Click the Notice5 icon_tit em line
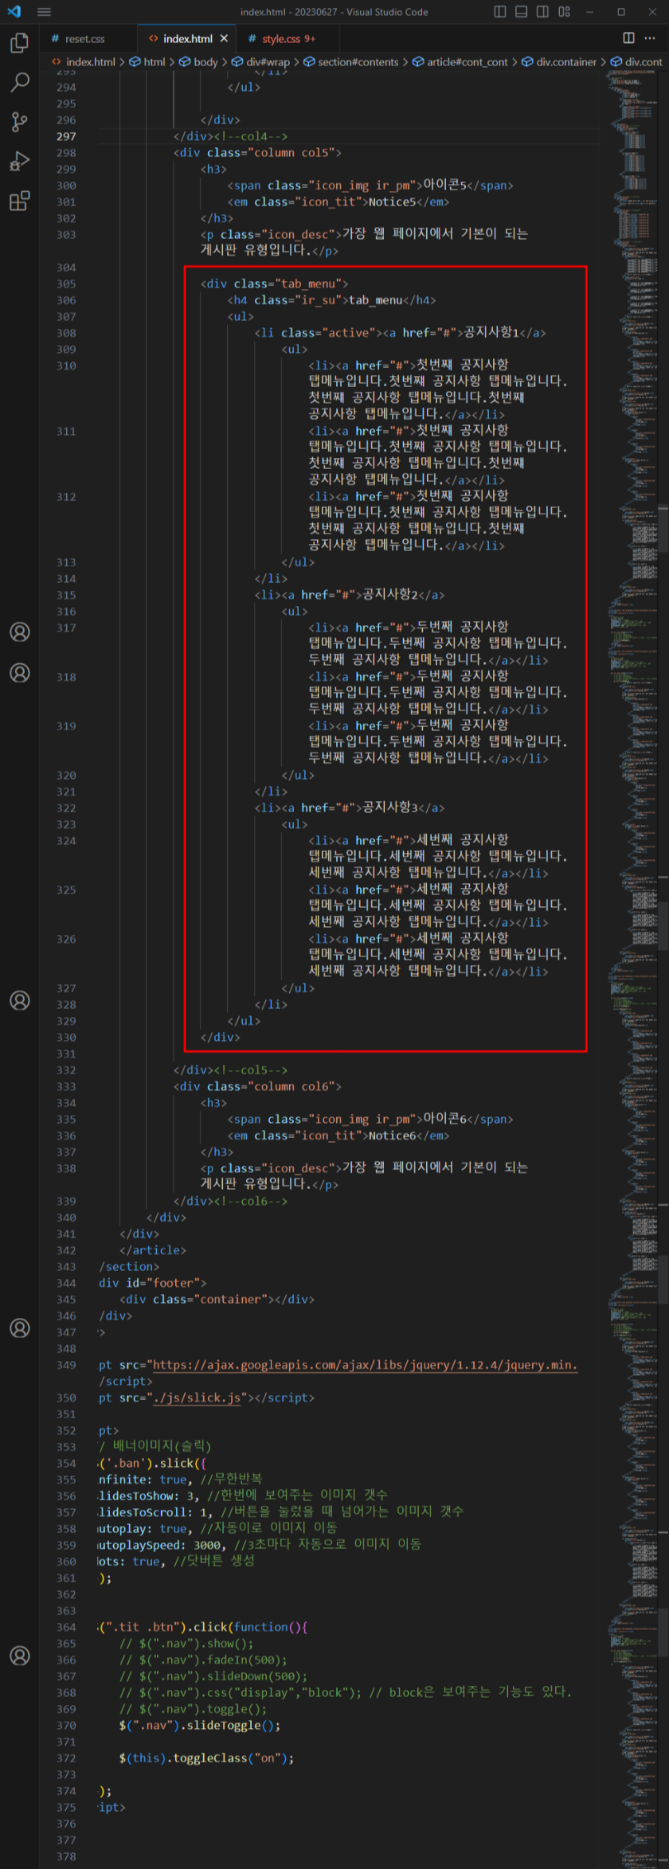Image resolution: width=669 pixels, height=1869 pixels. pos(338,202)
